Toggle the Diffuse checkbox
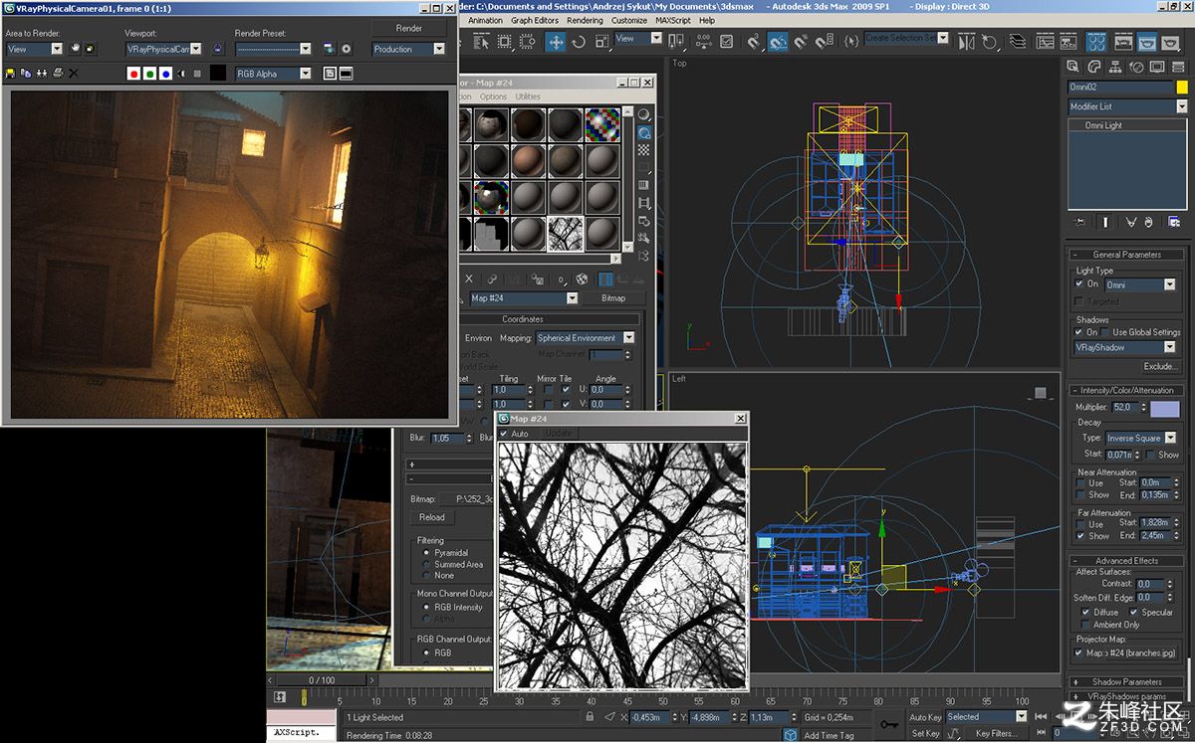This screenshot has height=743, width=1195. 1086,612
